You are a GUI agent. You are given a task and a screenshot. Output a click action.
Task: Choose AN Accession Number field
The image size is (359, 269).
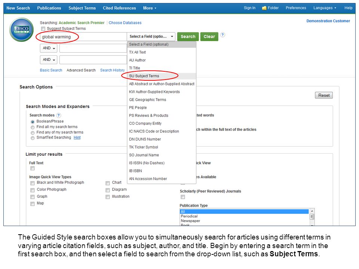click(x=162, y=179)
